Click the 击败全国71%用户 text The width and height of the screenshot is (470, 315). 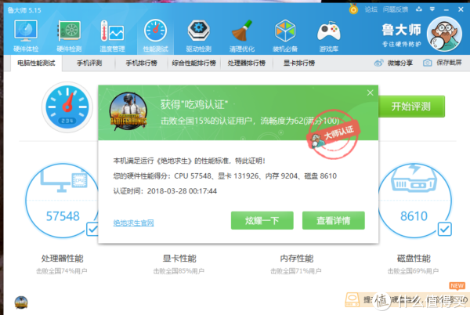click(x=296, y=271)
